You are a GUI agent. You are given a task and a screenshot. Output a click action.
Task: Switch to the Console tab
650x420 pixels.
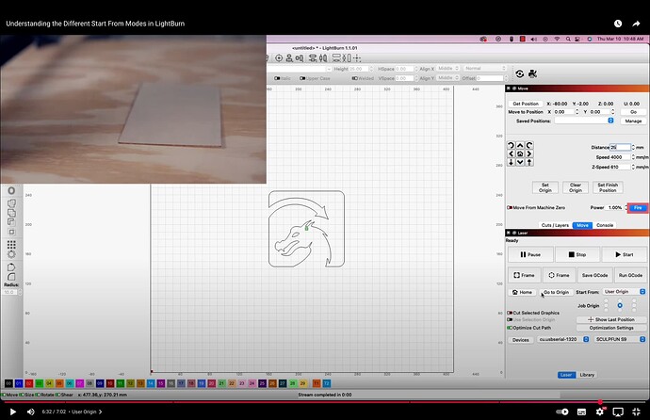(x=604, y=225)
